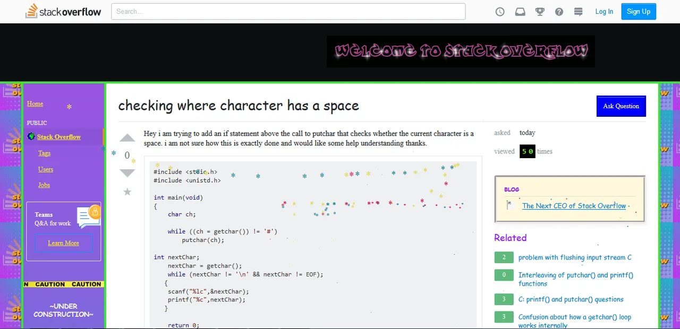Click the Sign Up button

pyautogui.click(x=639, y=12)
